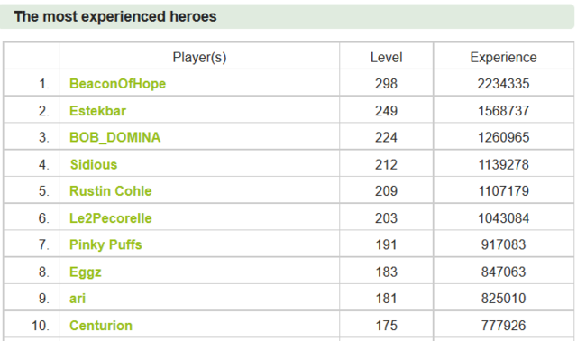Open ari player profile
The height and width of the screenshot is (341, 577).
(78, 299)
